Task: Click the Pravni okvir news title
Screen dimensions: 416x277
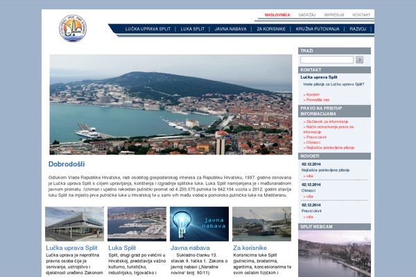Action: click(x=311, y=211)
